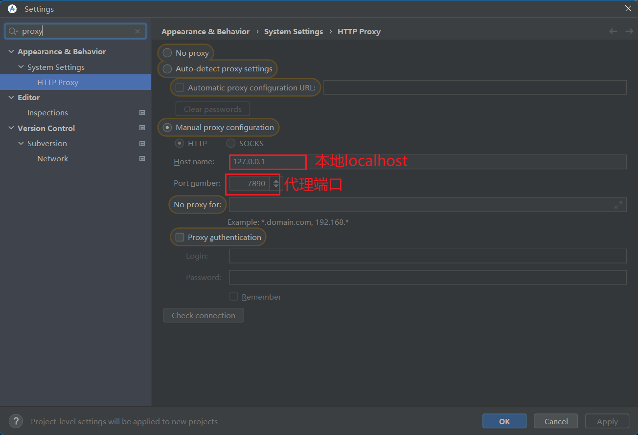Select Manual proxy configuration
This screenshot has height=435, width=638.
[x=167, y=127]
